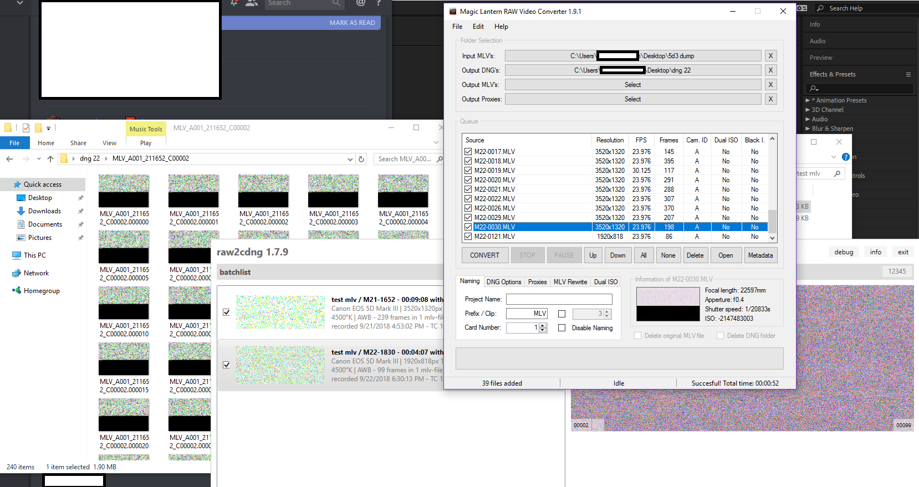The width and height of the screenshot is (919, 487).
Task: Select Network in the navigation pane
Action: [36, 273]
